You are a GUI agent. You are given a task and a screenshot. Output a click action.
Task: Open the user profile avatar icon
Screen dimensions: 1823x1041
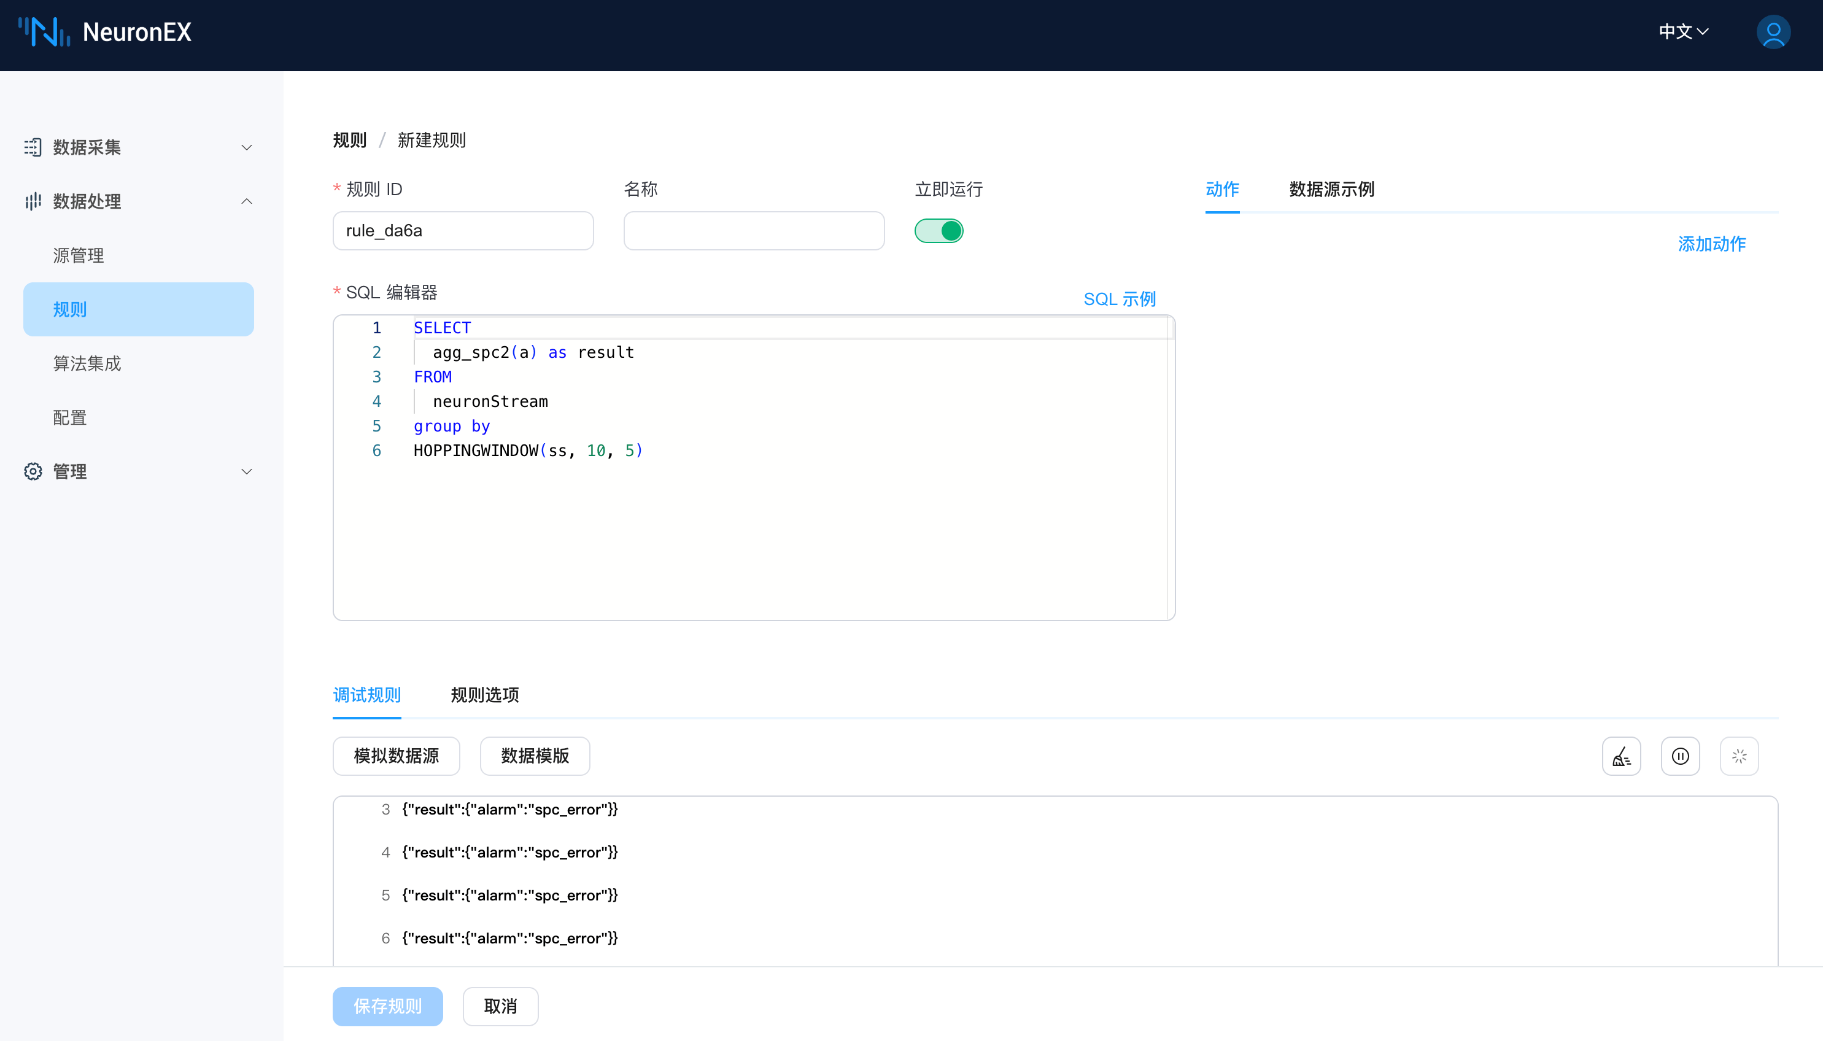pos(1773,32)
